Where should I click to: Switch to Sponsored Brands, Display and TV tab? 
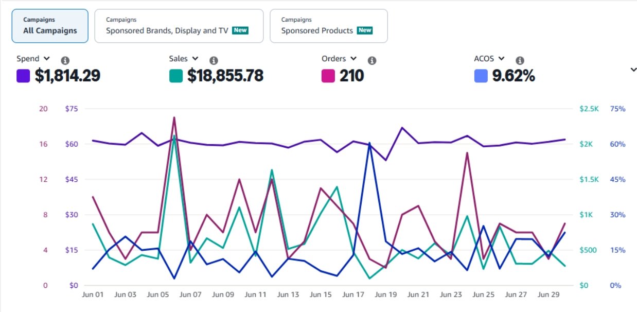coord(179,26)
